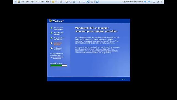Open the library icon beside File
Viewport: 177px width, 100px height.
(x=19, y=2)
